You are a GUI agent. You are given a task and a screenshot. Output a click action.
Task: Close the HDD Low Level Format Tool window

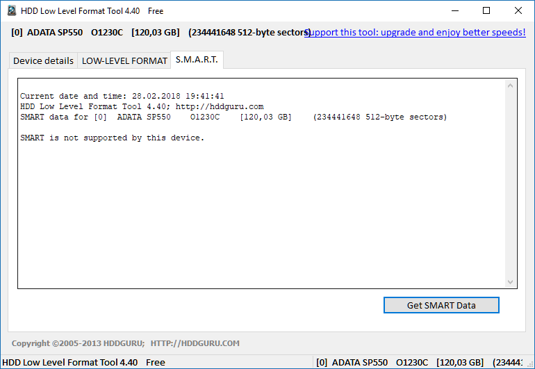(518, 11)
